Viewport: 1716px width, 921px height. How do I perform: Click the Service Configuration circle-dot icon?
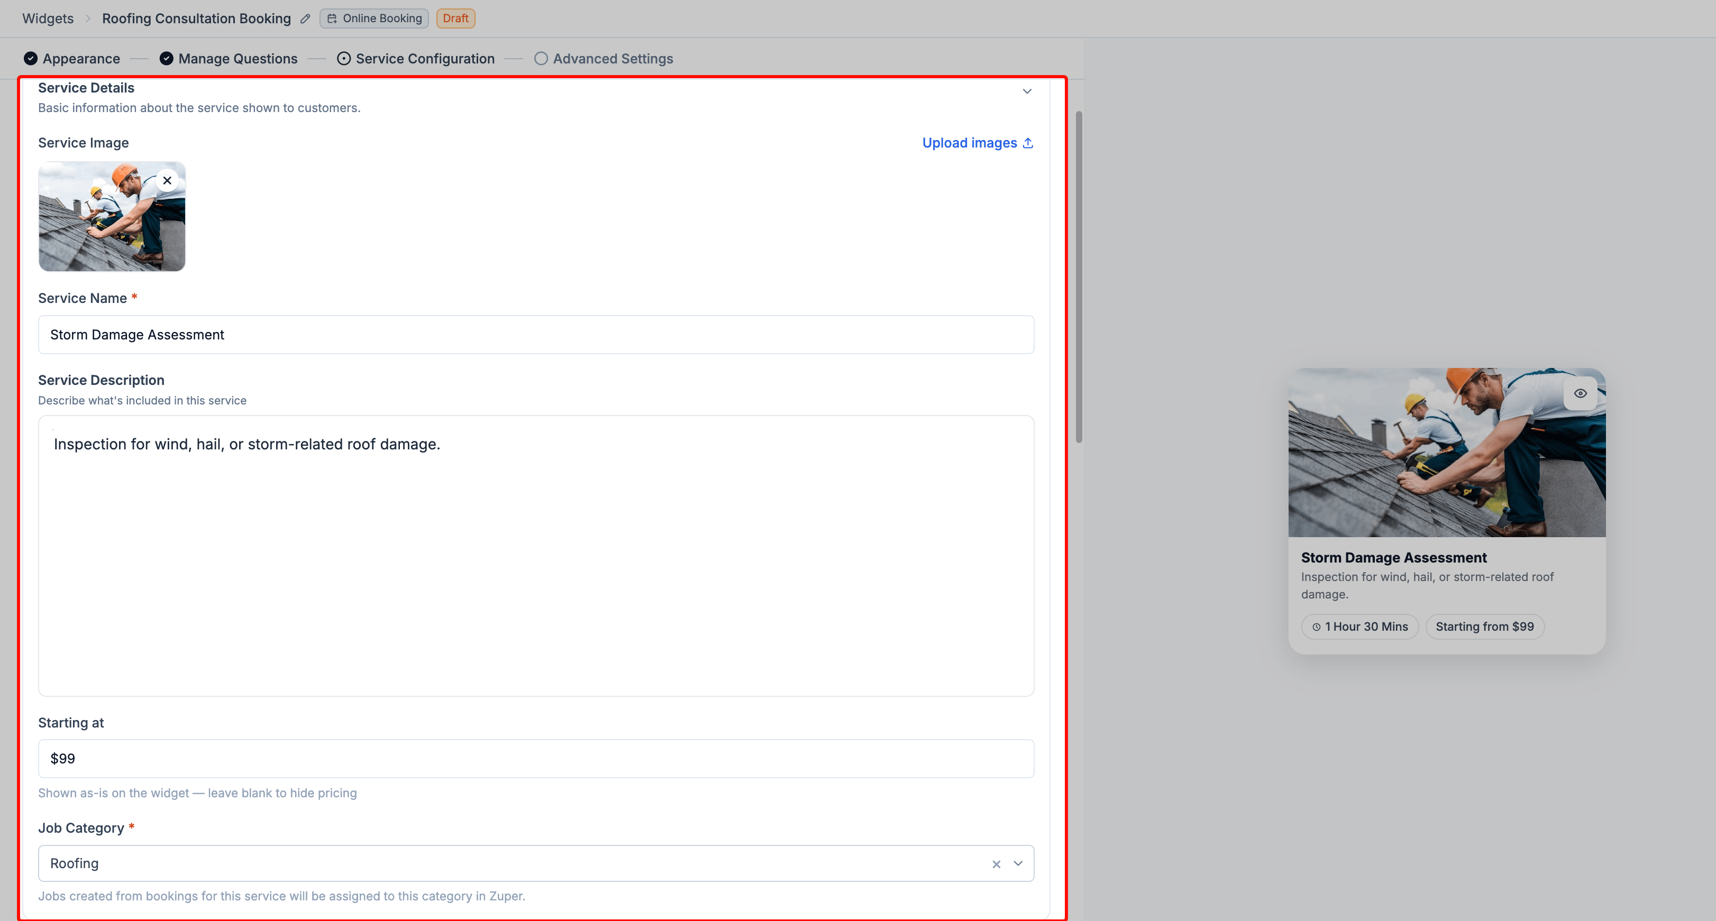[344, 59]
